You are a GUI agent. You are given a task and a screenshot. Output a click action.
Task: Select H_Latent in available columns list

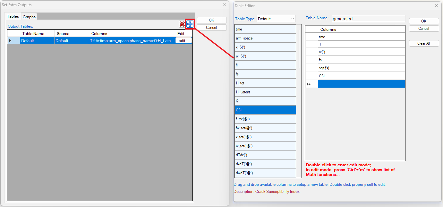265,92
